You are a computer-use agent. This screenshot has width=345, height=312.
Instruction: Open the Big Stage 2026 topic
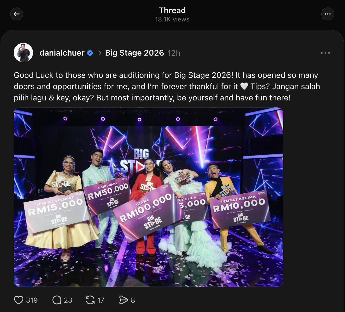[134, 53]
